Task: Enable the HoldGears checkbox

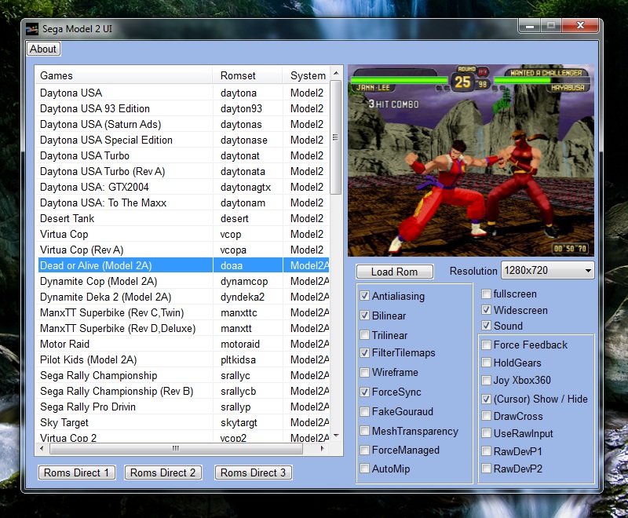Action: [x=486, y=363]
